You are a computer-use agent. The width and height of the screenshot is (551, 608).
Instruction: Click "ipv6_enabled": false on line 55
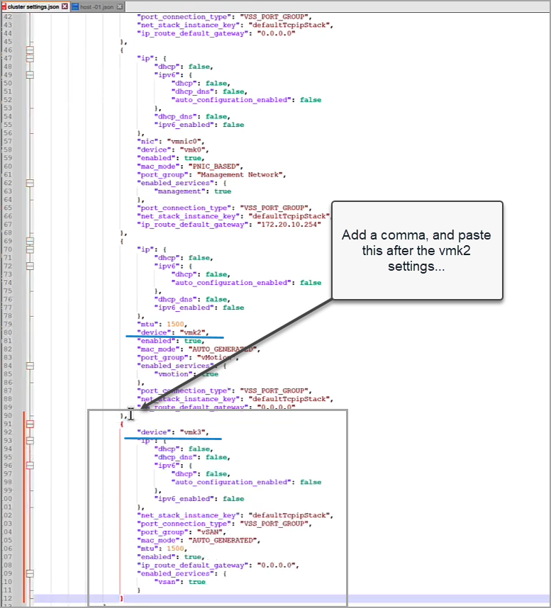pos(199,125)
